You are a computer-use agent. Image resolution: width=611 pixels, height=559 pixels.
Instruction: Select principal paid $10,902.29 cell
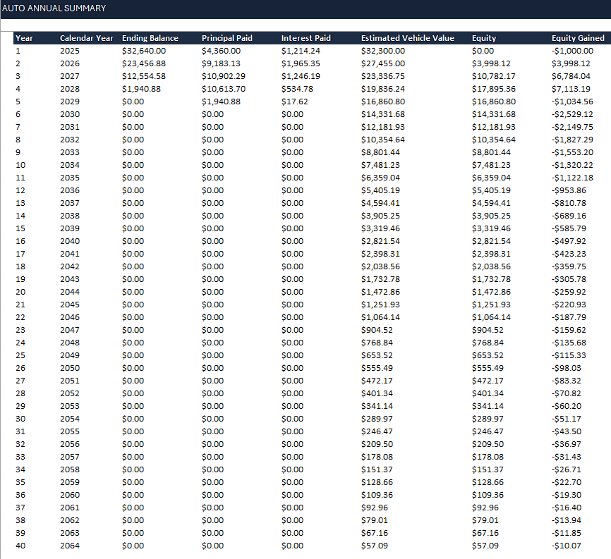(224, 76)
